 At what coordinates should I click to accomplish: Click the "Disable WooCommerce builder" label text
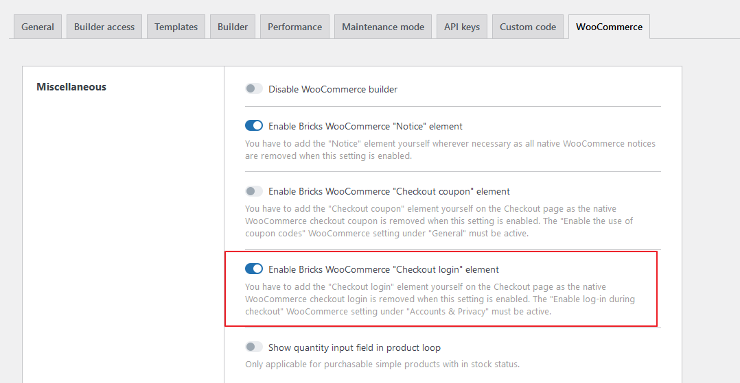point(333,89)
